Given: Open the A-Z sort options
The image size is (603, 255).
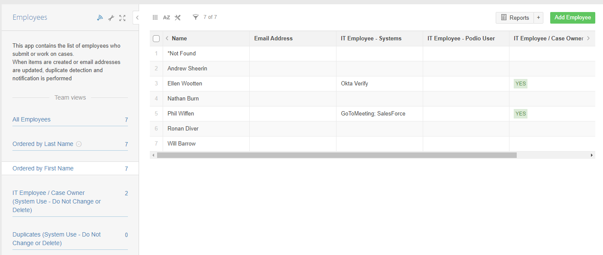Looking at the screenshot, I should pos(167,18).
